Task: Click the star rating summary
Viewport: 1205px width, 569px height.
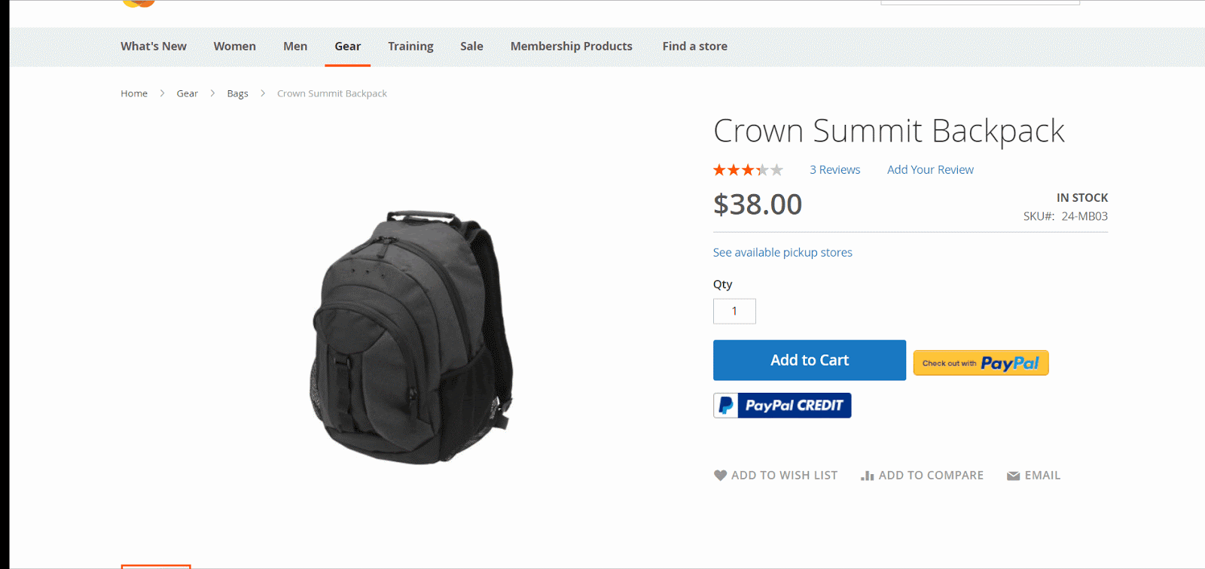Action: pyautogui.click(x=748, y=170)
